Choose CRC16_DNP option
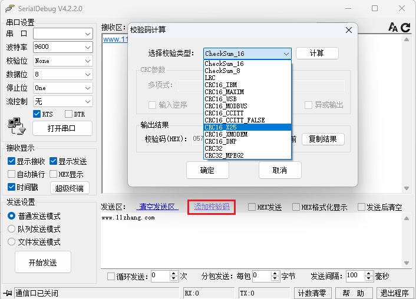Screen dimensions: 416x299 click(247, 141)
